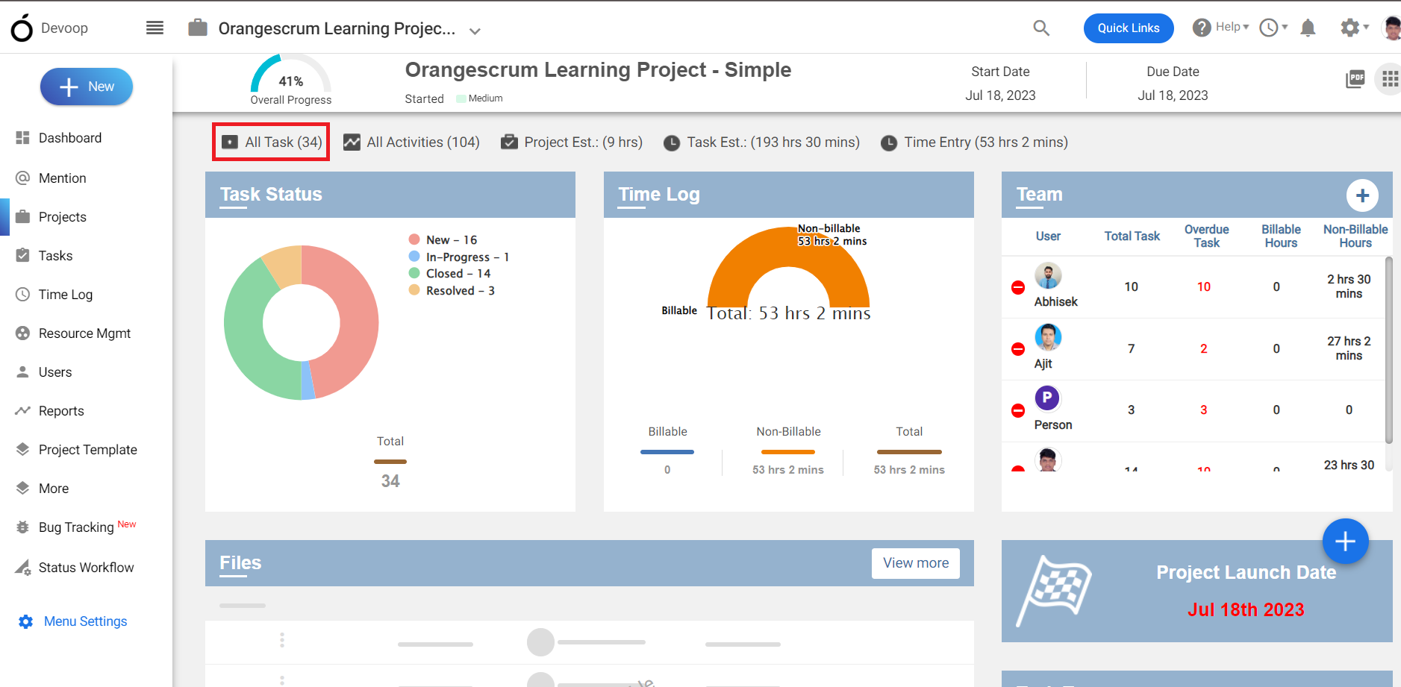This screenshot has height=687, width=1401.
Task: Open Reports in the sidebar
Action: coord(61,411)
